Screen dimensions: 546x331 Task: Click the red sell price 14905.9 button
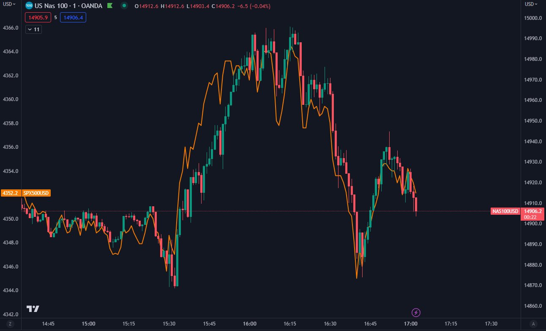(x=38, y=18)
